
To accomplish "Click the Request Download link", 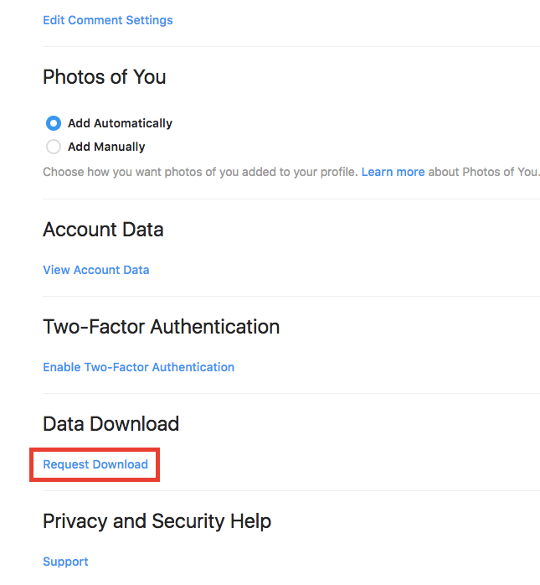I will (95, 464).
